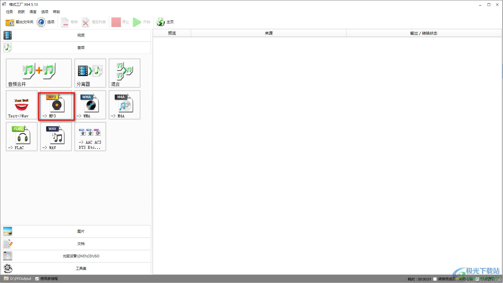Open 选项 settings in the toolbar
The image size is (503, 283).
click(46, 22)
